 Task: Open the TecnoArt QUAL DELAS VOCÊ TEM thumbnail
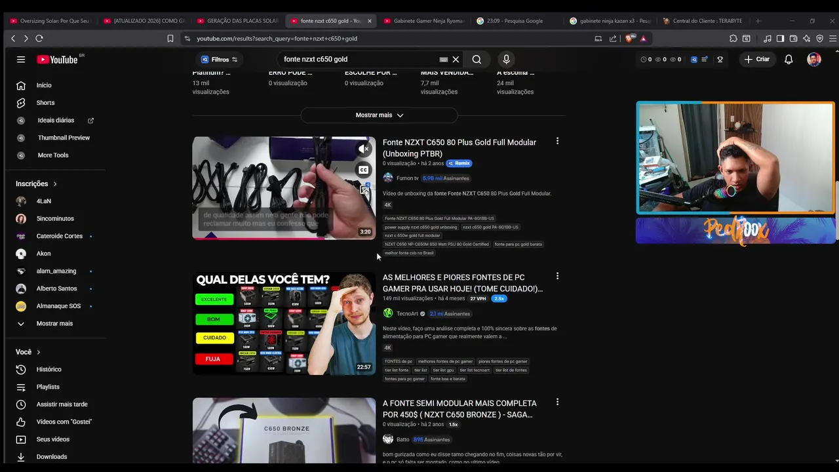(284, 323)
